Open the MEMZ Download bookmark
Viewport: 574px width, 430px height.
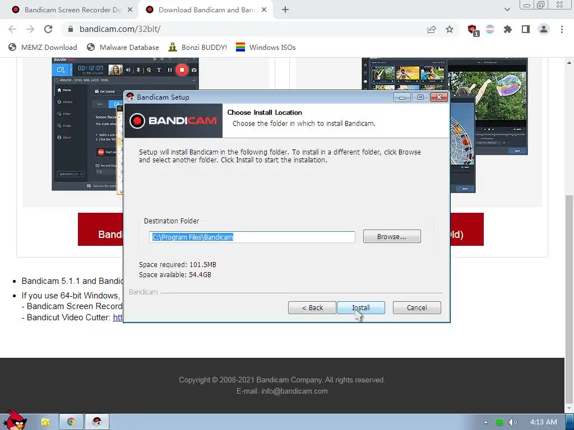(x=43, y=47)
